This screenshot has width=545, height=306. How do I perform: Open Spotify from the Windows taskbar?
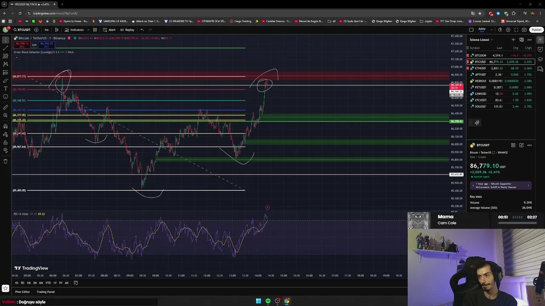point(268,301)
